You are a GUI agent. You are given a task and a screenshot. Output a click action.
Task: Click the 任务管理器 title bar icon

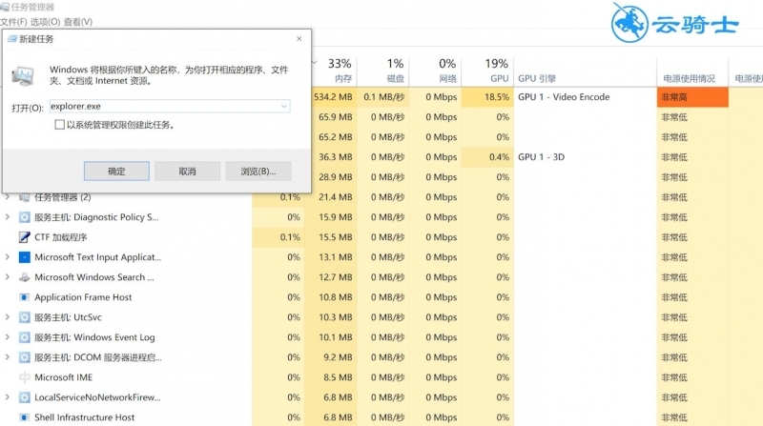click(5, 7)
